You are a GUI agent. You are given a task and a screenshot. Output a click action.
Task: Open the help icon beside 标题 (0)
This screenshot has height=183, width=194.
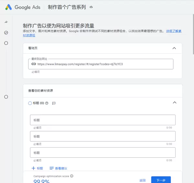[47, 103]
